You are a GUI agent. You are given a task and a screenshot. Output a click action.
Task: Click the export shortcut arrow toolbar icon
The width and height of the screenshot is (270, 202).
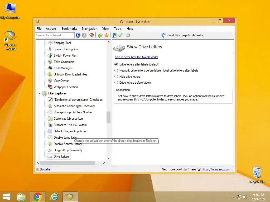tap(114, 35)
